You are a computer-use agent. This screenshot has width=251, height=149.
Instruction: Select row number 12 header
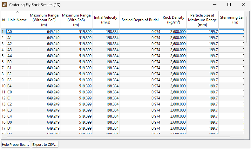coord(4,98)
